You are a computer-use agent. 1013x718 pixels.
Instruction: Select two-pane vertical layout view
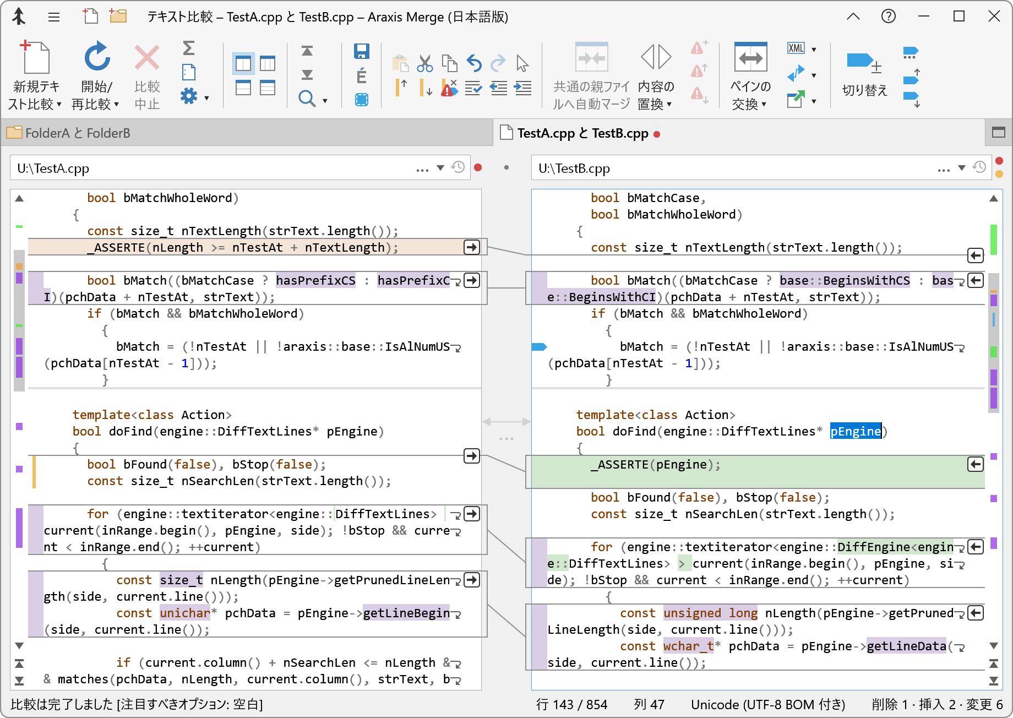pos(243,63)
